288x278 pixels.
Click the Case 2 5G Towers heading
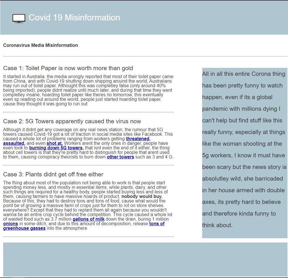point(72,121)
